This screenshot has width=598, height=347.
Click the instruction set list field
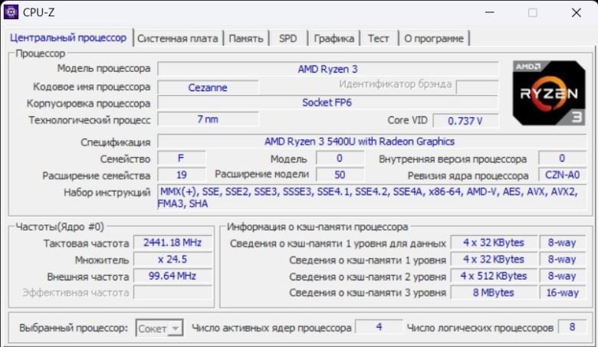[372, 197]
